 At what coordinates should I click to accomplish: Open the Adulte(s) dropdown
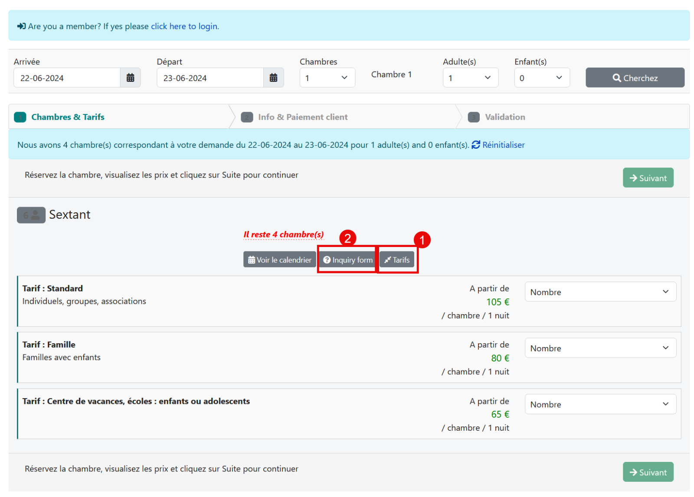coord(470,78)
